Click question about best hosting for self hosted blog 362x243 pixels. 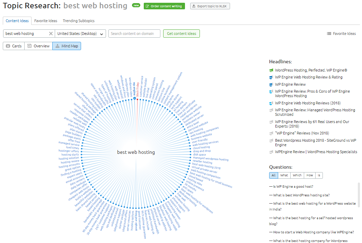pyautogui.click(x=311, y=221)
